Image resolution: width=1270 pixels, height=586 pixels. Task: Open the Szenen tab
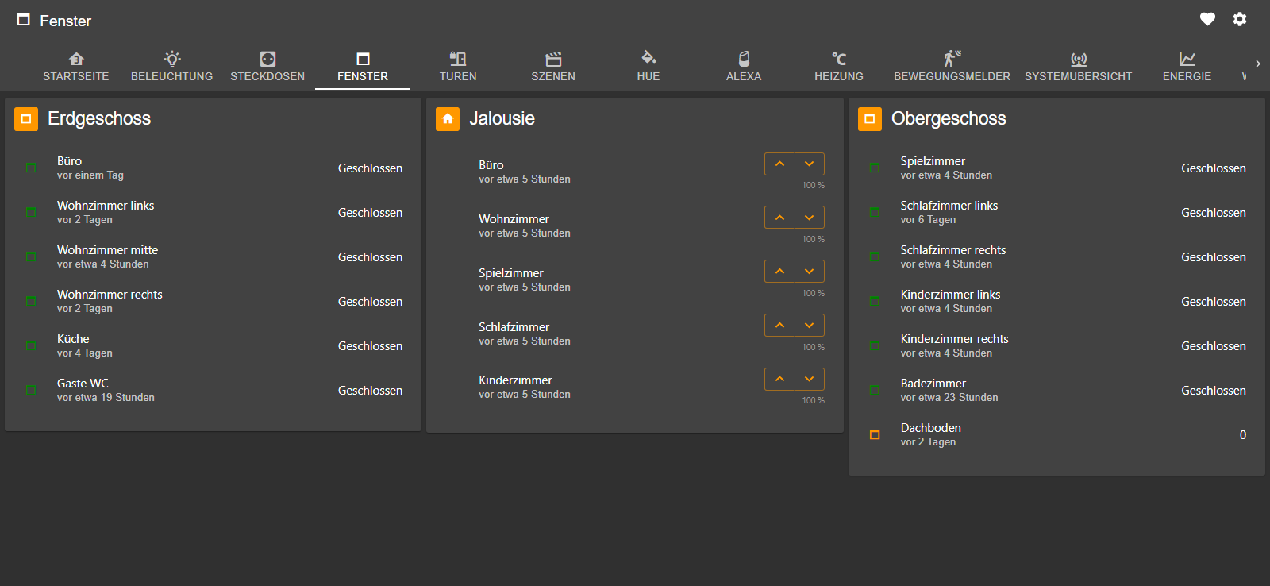[x=553, y=67]
